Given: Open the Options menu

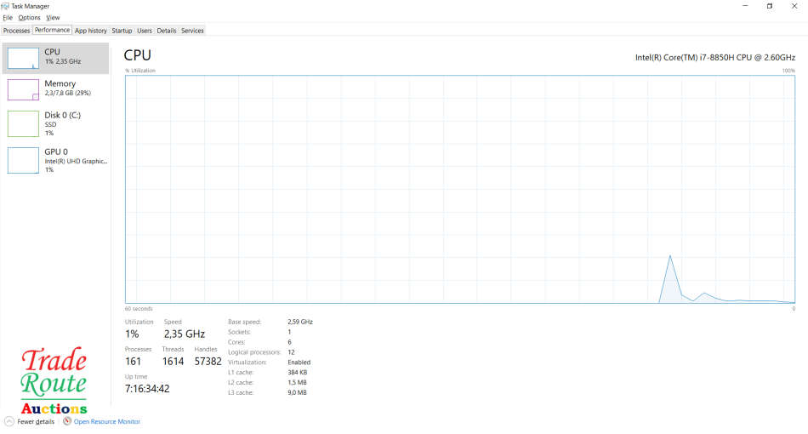Looking at the screenshot, I should pyautogui.click(x=29, y=17).
